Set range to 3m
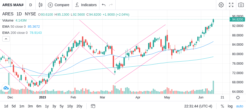The height and width of the screenshot is (111, 246). pos(30,106)
